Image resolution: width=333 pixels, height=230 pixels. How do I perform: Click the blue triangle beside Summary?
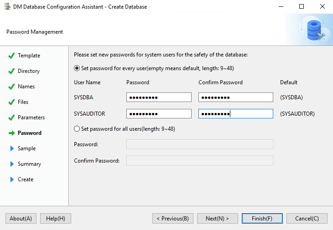point(12,164)
